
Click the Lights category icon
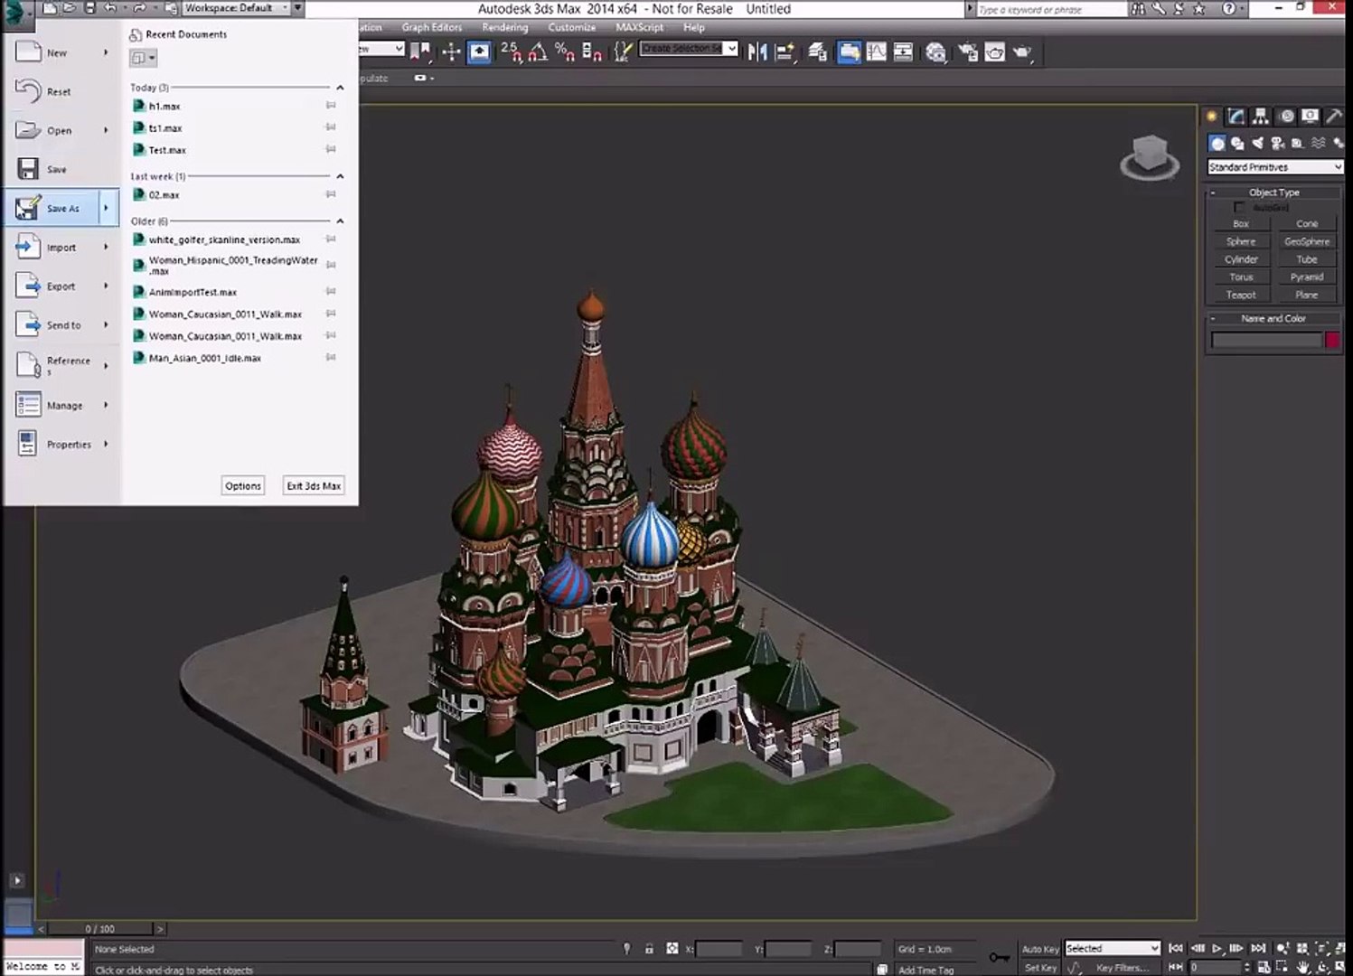[x=1257, y=143]
